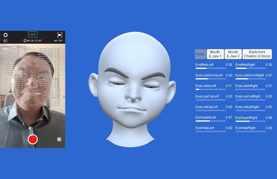Tap the face recenter crosshair icon
277x179 pixels.
(59, 139)
